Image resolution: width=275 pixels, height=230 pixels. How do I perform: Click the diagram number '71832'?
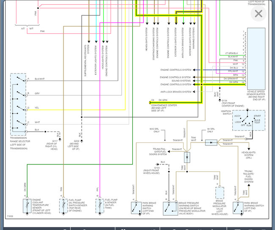point(10,216)
